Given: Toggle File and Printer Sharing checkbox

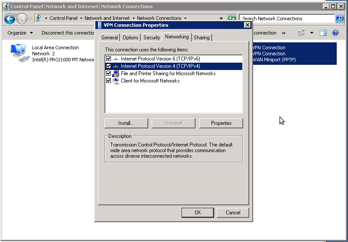Looking at the screenshot, I should (108, 73).
